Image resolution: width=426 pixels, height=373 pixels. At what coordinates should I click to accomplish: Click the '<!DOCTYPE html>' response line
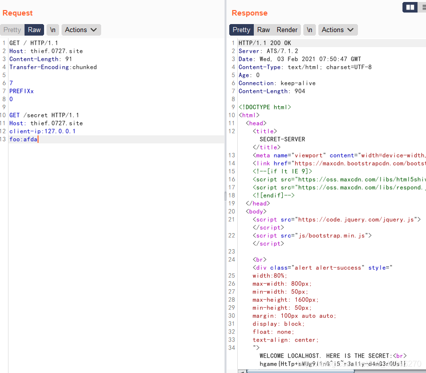pos(265,107)
